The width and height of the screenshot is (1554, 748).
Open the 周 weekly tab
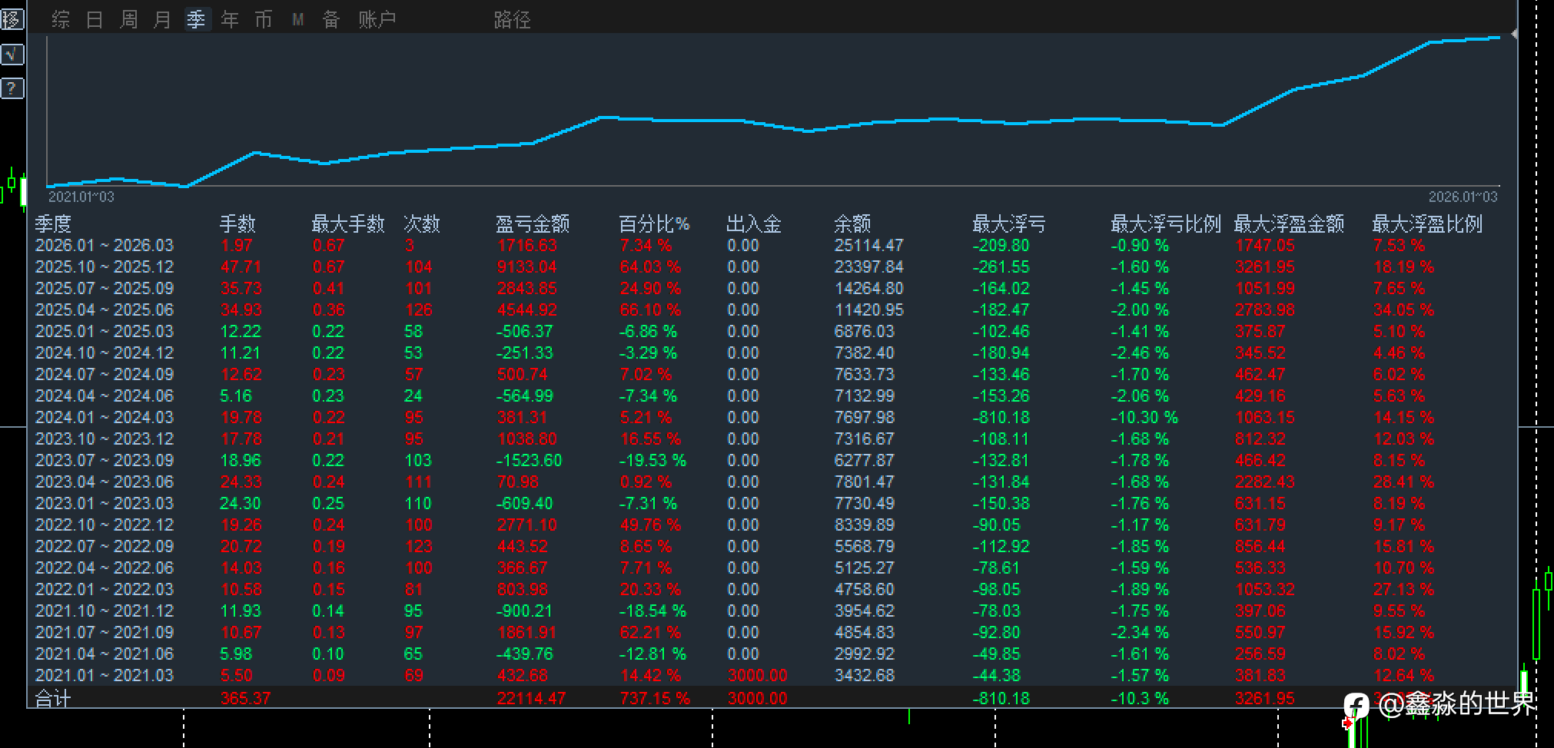(x=128, y=20)
